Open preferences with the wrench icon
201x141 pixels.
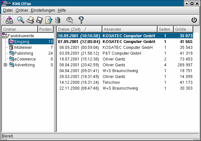tap(70, 20)
